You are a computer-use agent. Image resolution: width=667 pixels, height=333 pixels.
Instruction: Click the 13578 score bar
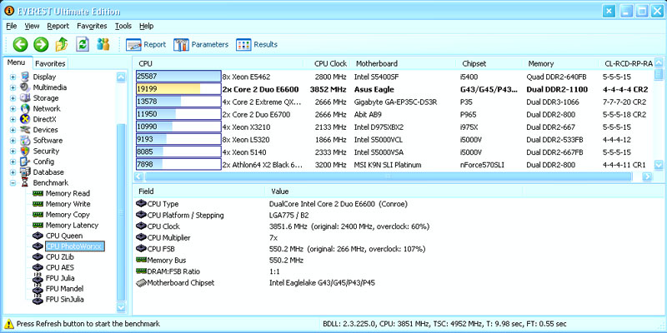(178, 102)
